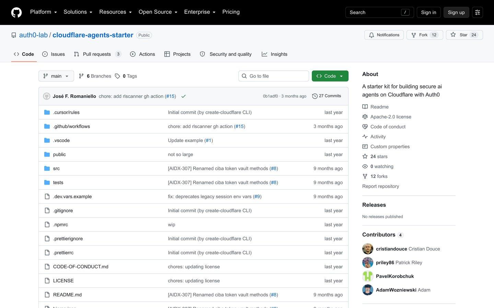Expand the Enterprise menu

[200, 12]
